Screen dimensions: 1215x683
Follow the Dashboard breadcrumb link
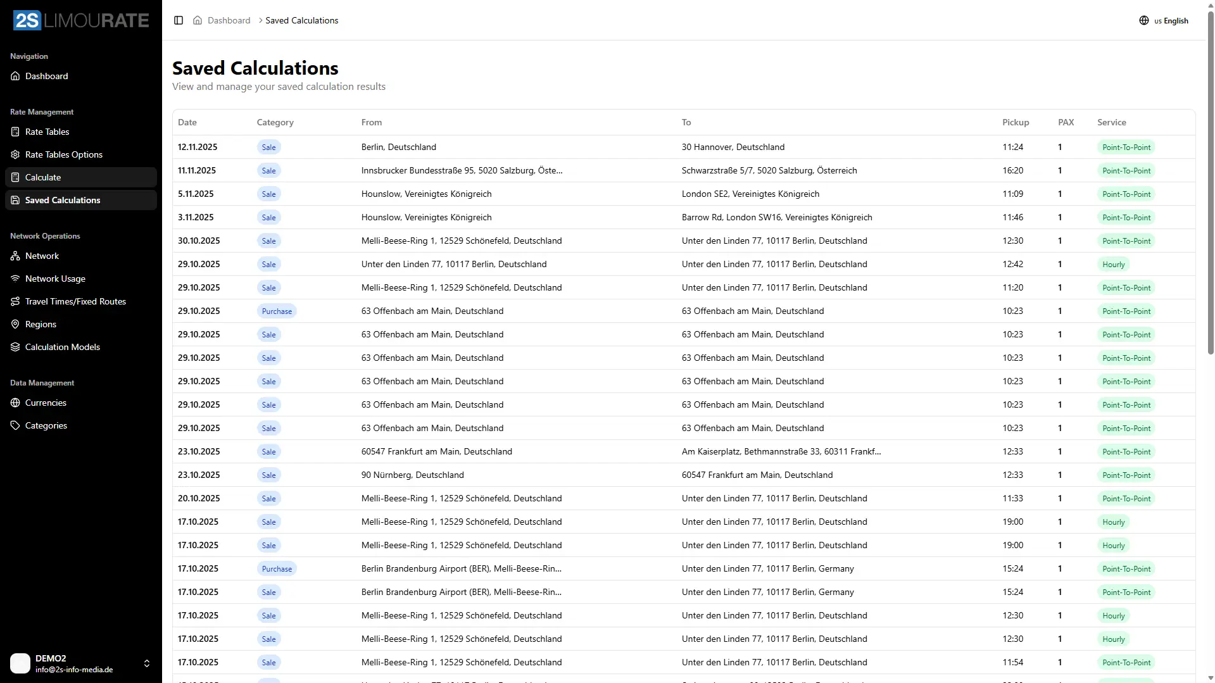click(x=228, y=20)
